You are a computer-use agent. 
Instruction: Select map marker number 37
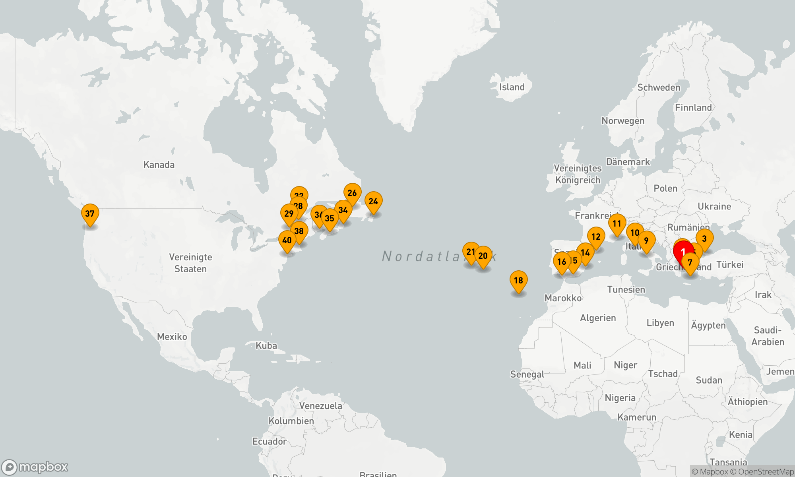[x=90, y=215]
